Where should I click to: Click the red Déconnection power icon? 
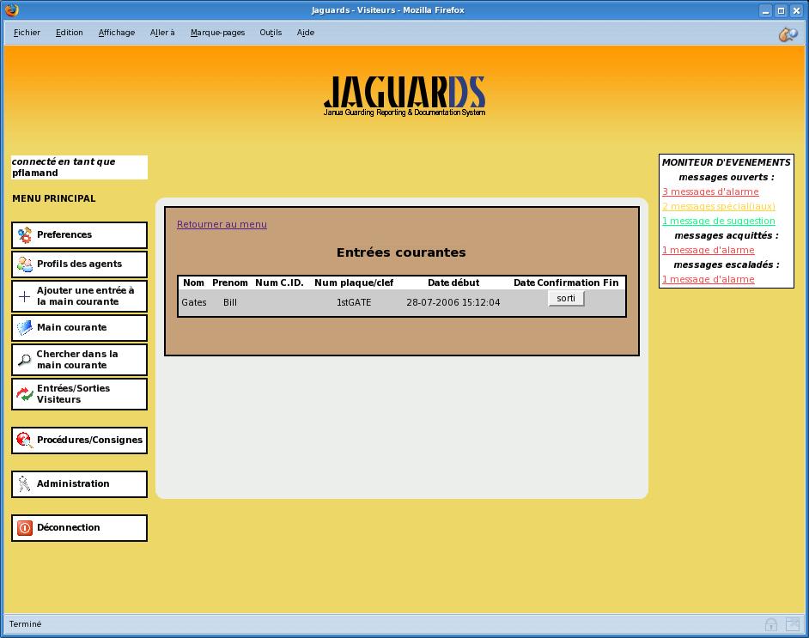pos(24,527)
